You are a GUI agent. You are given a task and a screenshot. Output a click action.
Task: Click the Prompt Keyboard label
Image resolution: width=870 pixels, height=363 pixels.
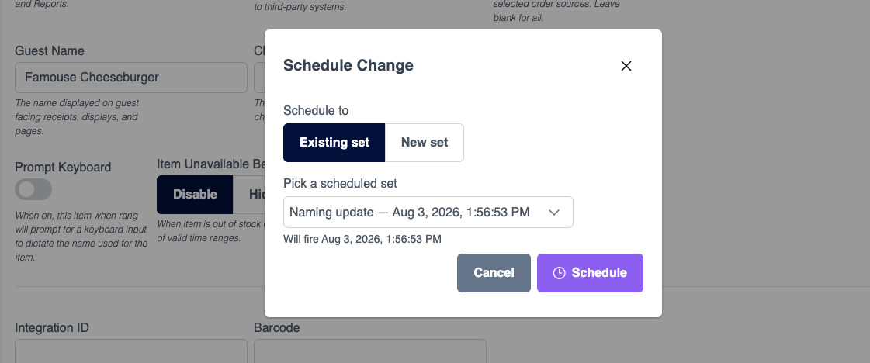point(63,168)
